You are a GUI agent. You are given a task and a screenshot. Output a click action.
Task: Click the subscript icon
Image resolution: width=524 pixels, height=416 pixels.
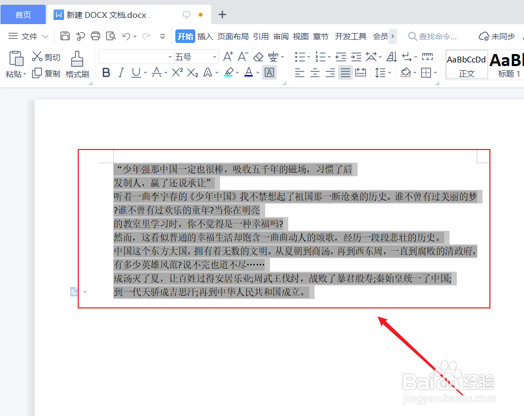click(192, 72)
